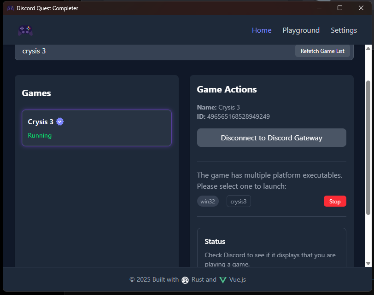Screen dimensions: 374x295
Task: Click the scrollbar up arrow
Action: (368, 49)
